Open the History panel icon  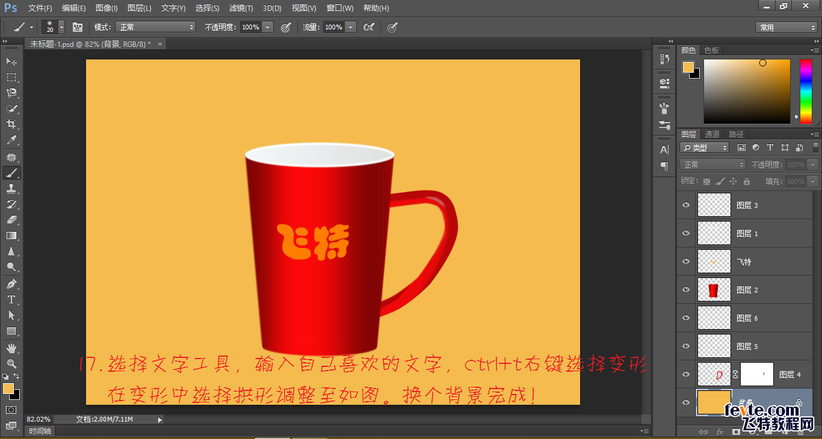(664, 59)
